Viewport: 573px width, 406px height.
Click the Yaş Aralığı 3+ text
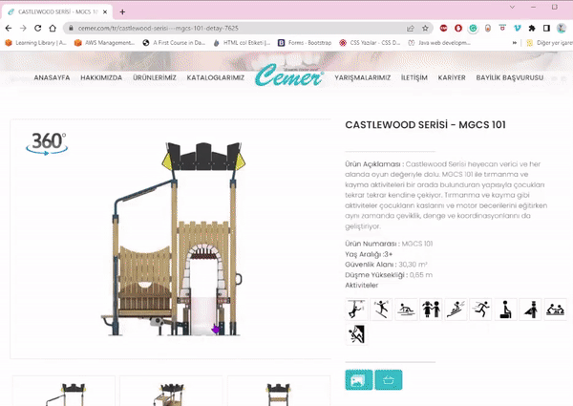[369, 254]
